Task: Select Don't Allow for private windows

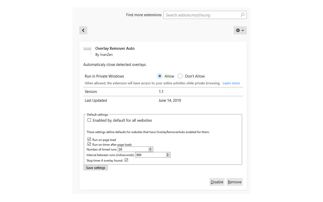Action: 180,76
